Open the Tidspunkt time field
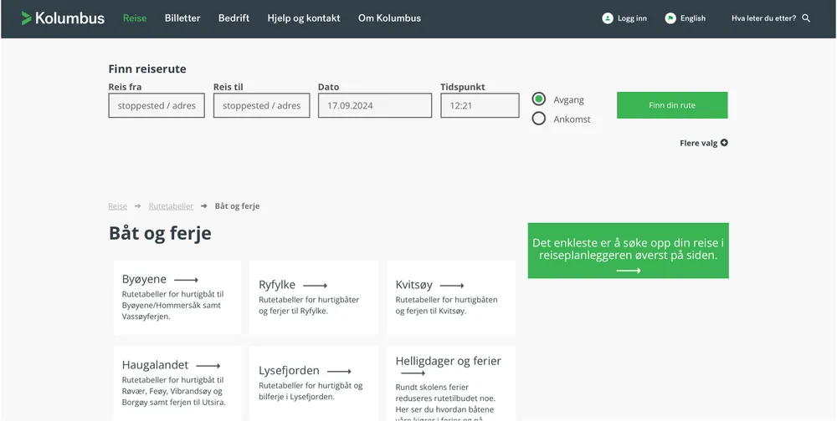 click(x=480, y=106)
